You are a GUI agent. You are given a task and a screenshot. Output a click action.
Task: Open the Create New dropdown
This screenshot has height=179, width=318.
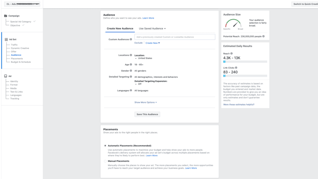pos(152,43)
